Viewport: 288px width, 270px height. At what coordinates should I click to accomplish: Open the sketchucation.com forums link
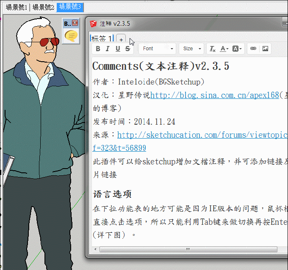tap(202, 135)
